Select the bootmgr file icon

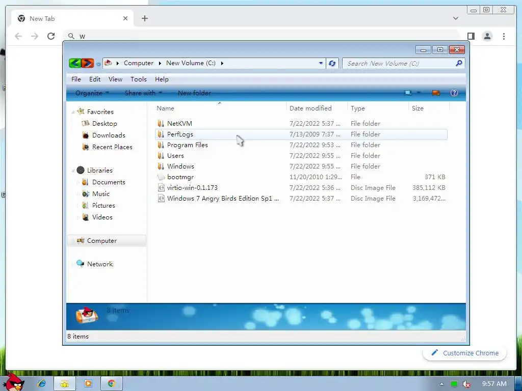pos(161,177)
